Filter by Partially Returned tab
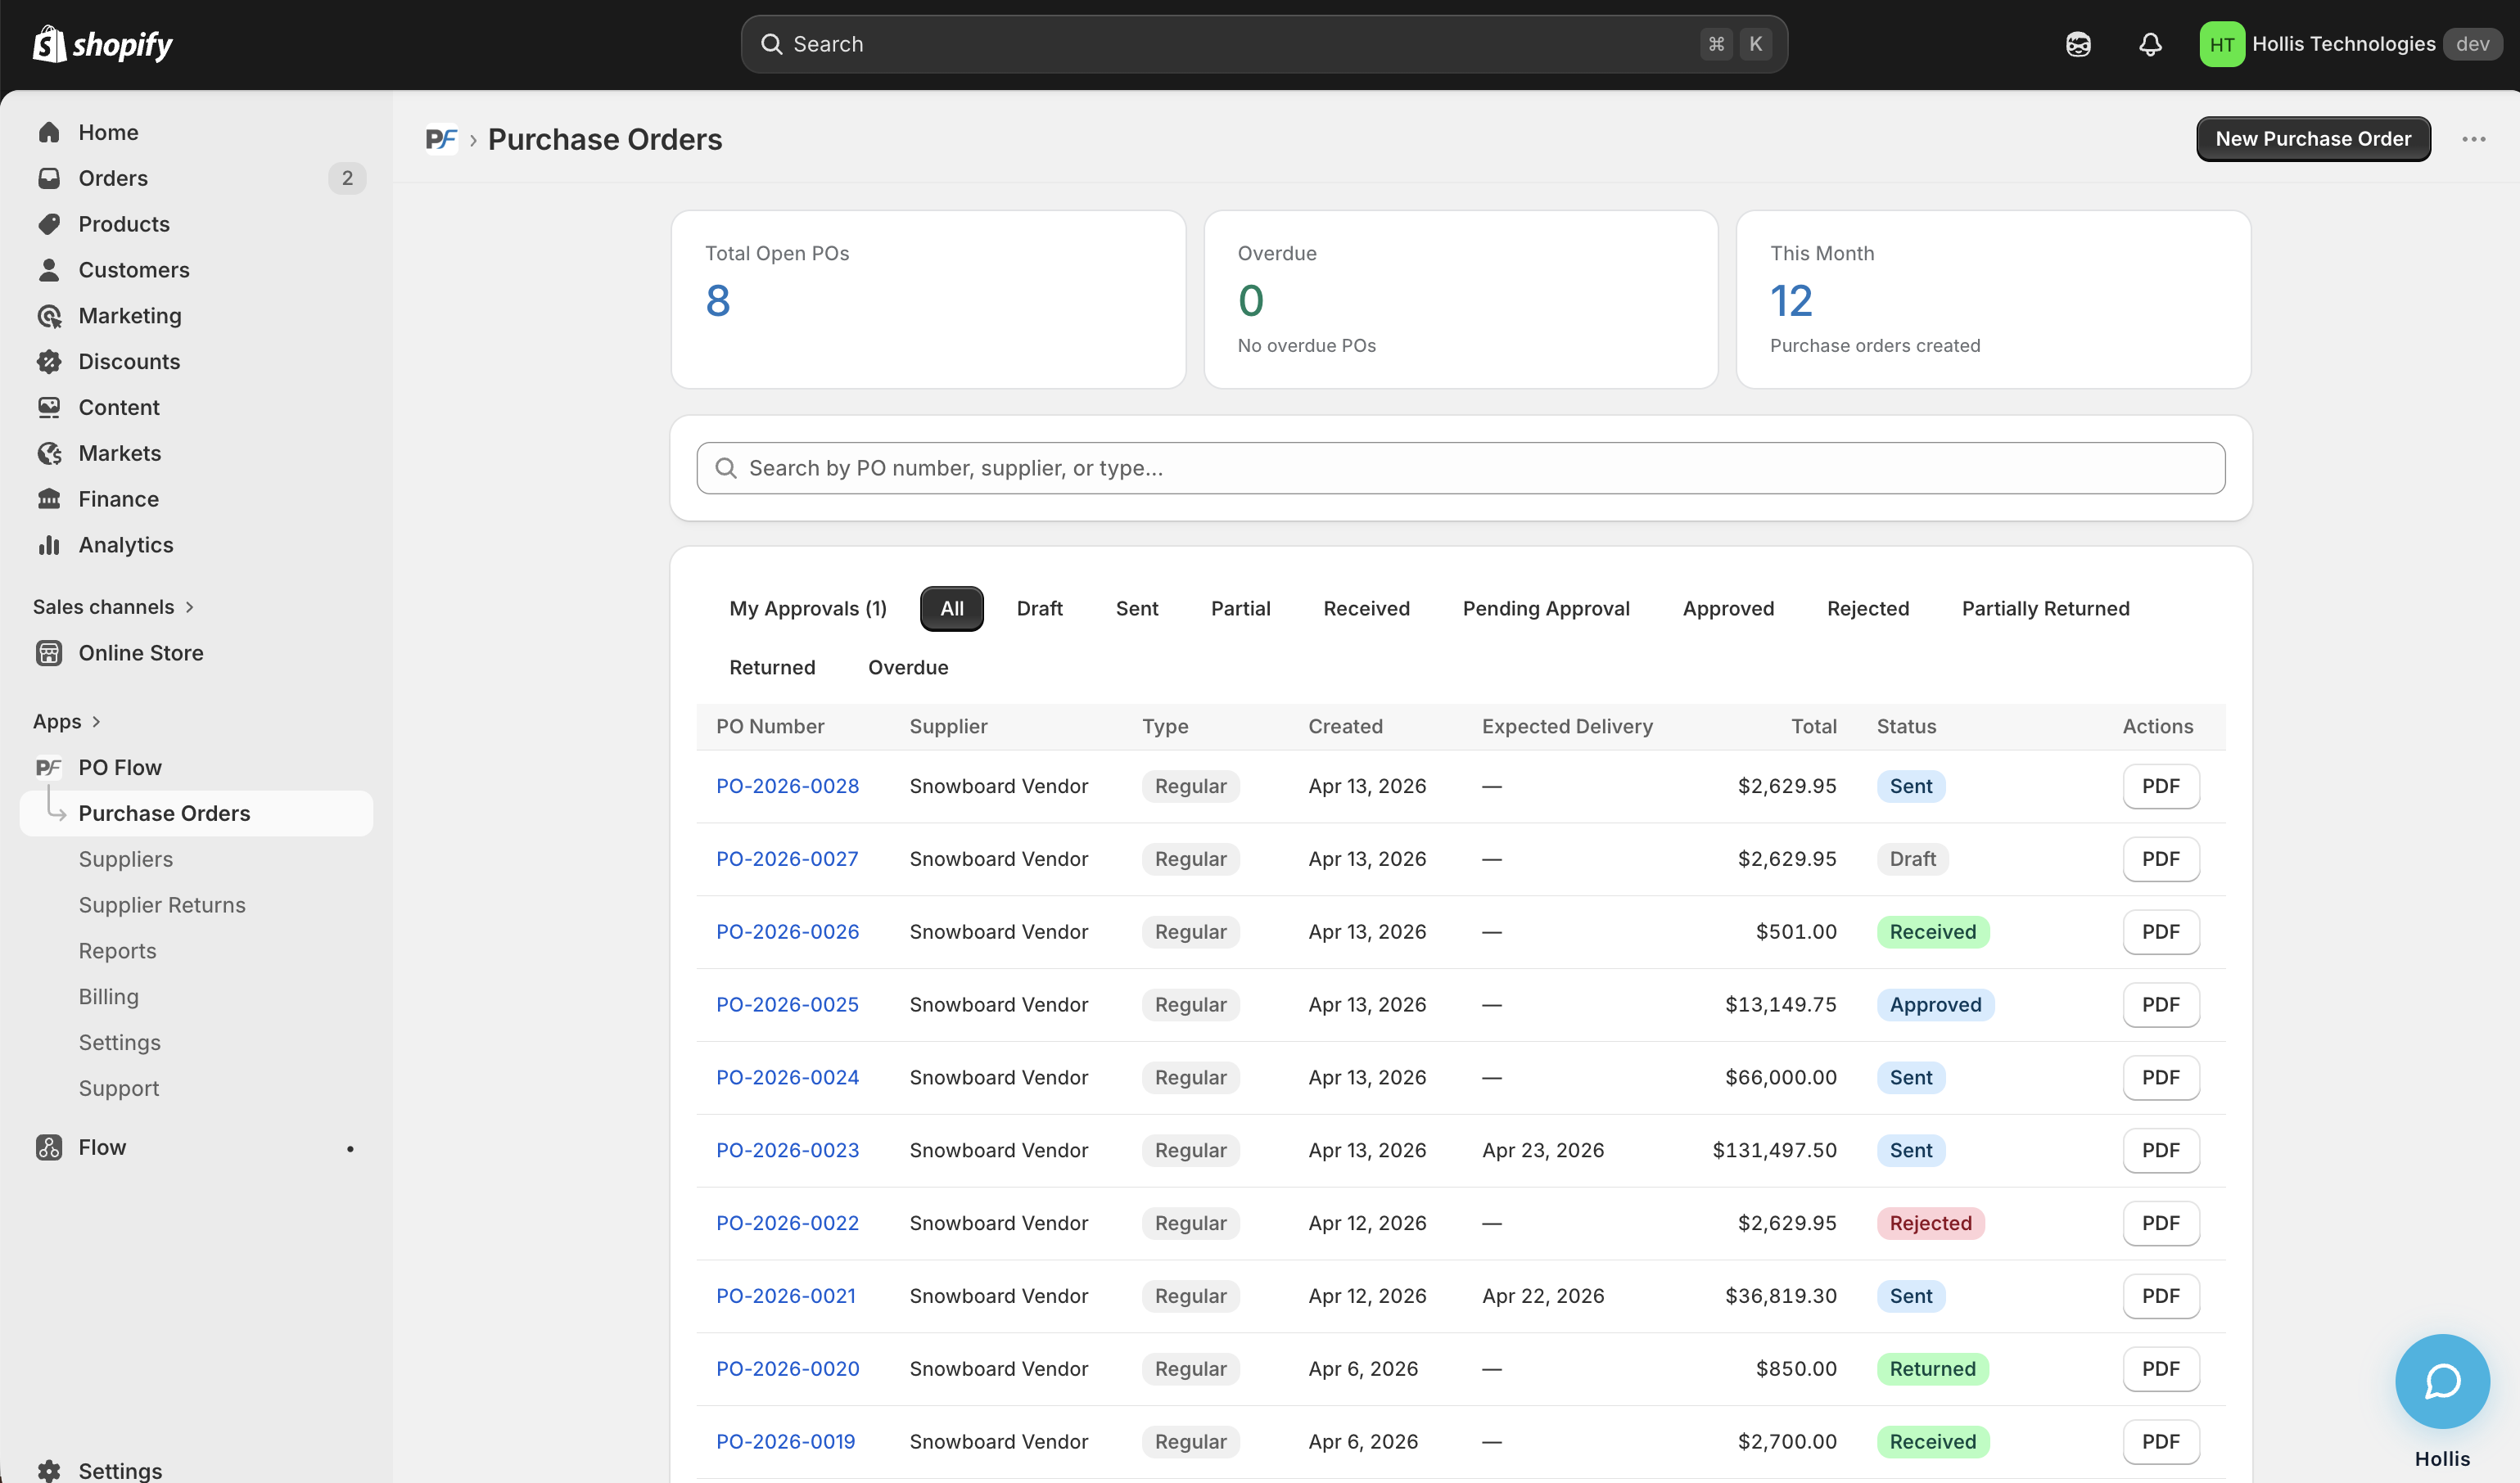 coord(2045,609)
